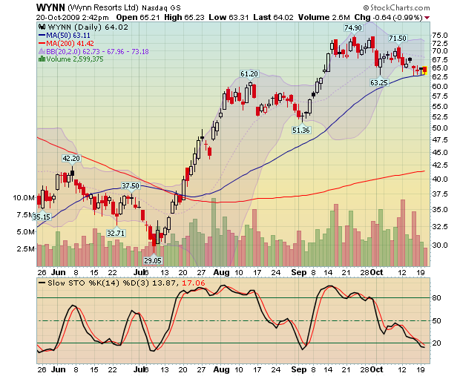Click the yellow-highlighted latest candlestick
The width and height of the screenshot is (460, 376).
click(424, 70)
